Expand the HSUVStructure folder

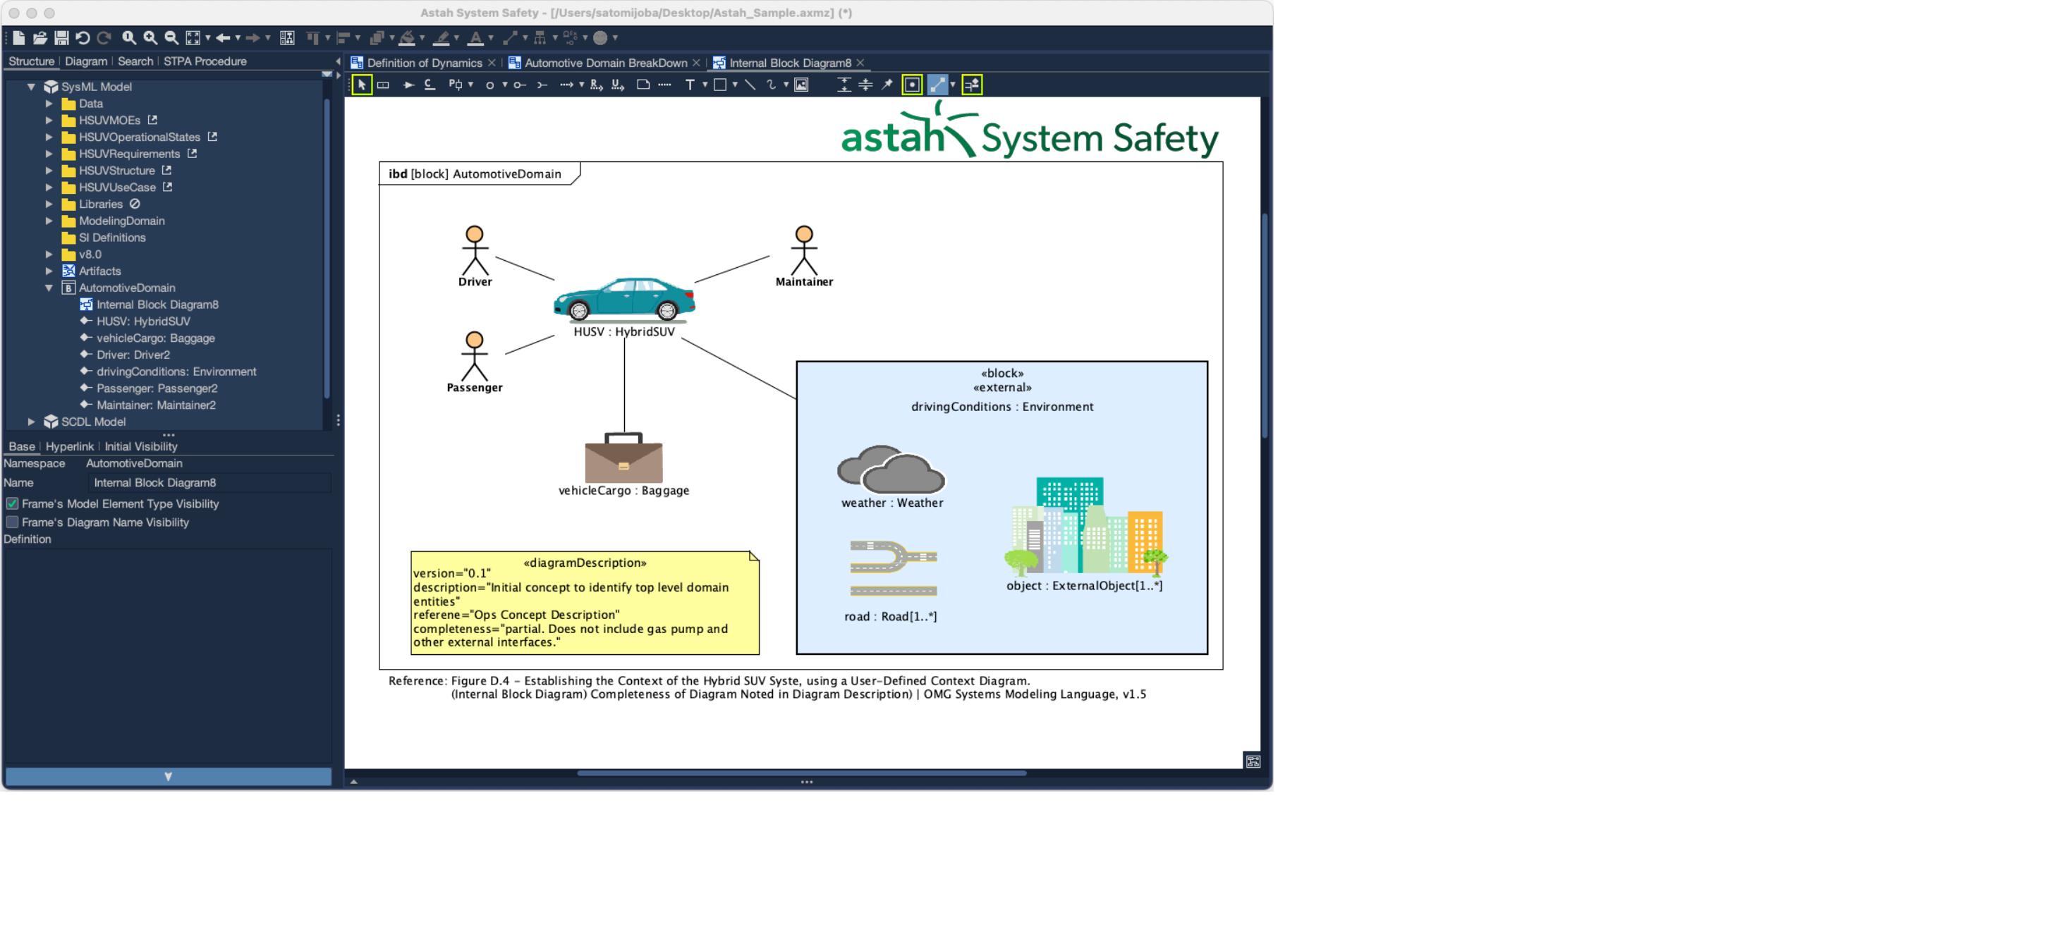[x=49, y=171]
